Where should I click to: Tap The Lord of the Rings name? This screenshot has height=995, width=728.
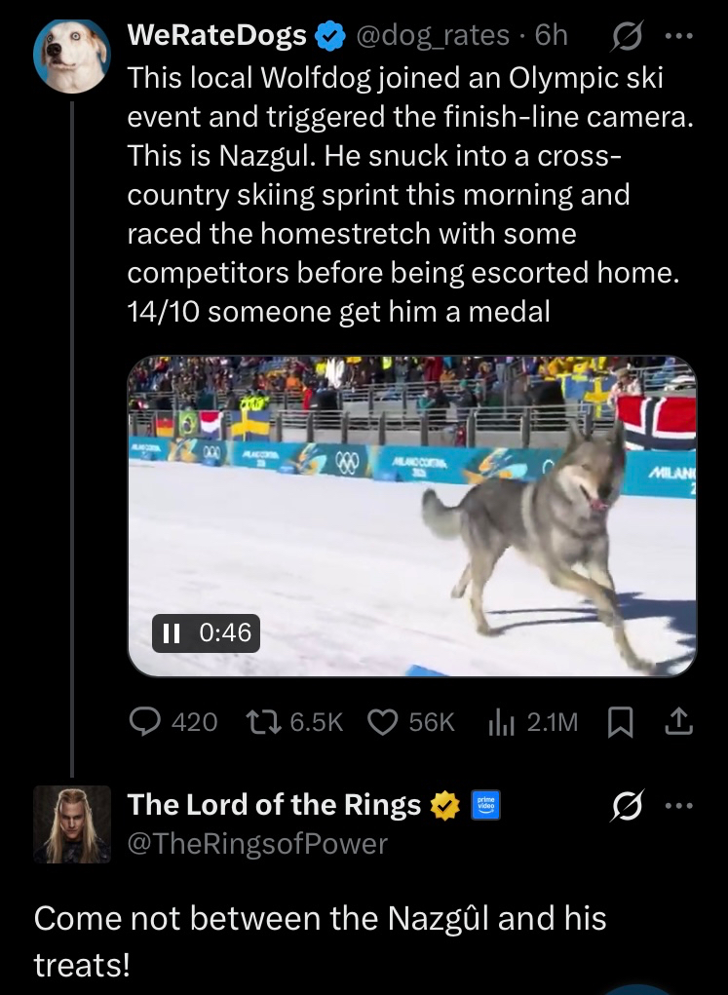click(274, 805)
